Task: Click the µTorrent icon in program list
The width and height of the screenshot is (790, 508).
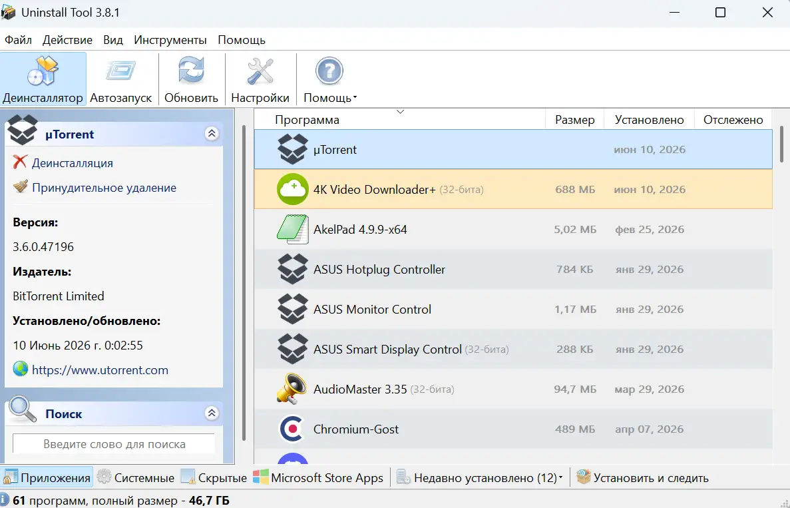Action: 292,149
